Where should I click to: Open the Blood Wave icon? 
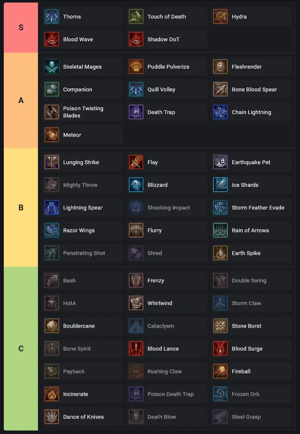[52, 39]
